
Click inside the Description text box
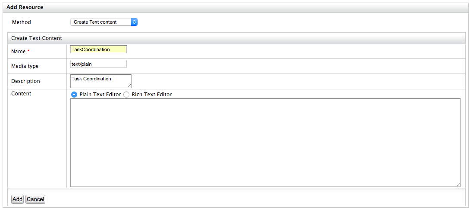click(100, 80)
